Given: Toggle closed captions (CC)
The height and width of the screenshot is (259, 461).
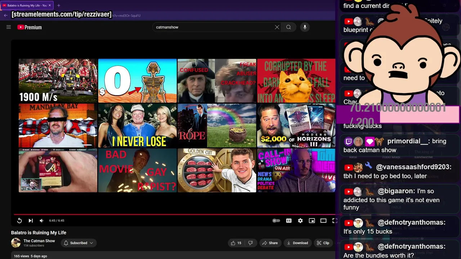Looking at the screenshot, I should 289,221.
